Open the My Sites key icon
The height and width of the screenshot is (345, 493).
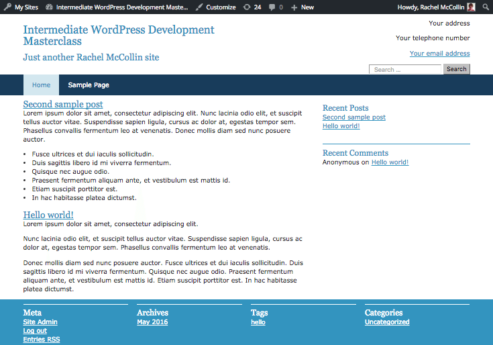(7, 7)
